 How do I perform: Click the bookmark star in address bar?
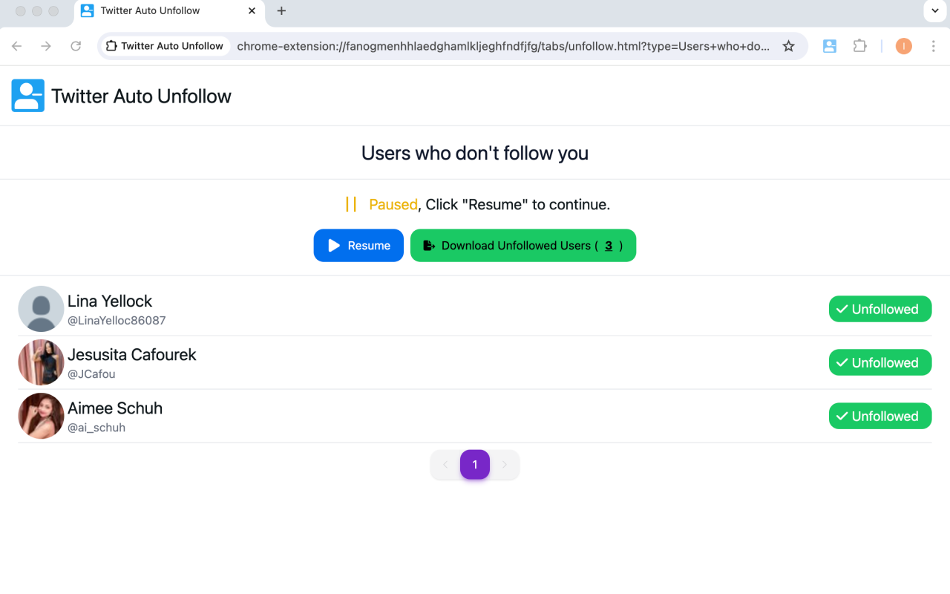(x=788, y=46)
